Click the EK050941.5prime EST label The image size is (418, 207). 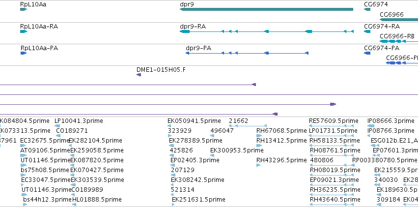(194, 121)
